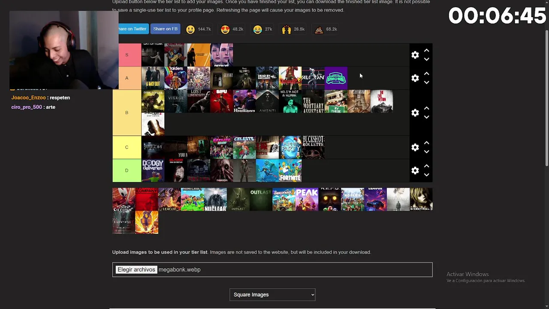React with the laughing emoji showing 27k
Screen dimensions: 549x309
(x=263, y=29)
